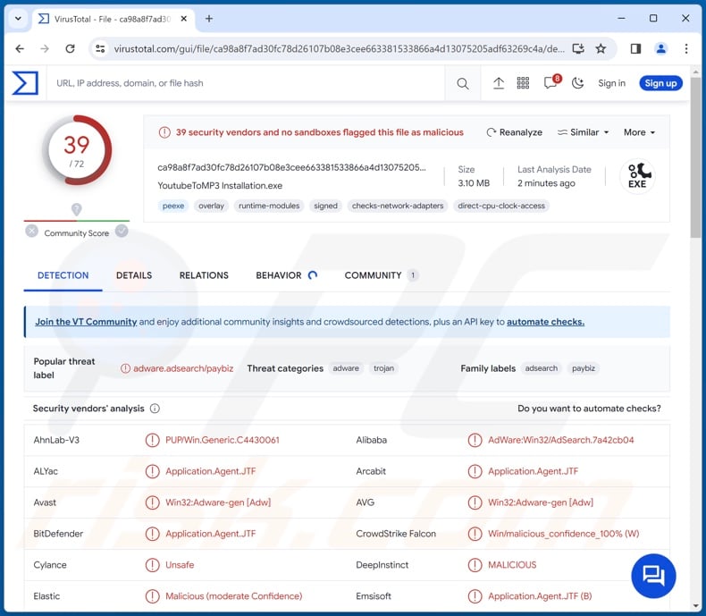Viewport: 706px width, 616px height.
Task: Click the Sign up button
Action: click(x=660, y=83)
